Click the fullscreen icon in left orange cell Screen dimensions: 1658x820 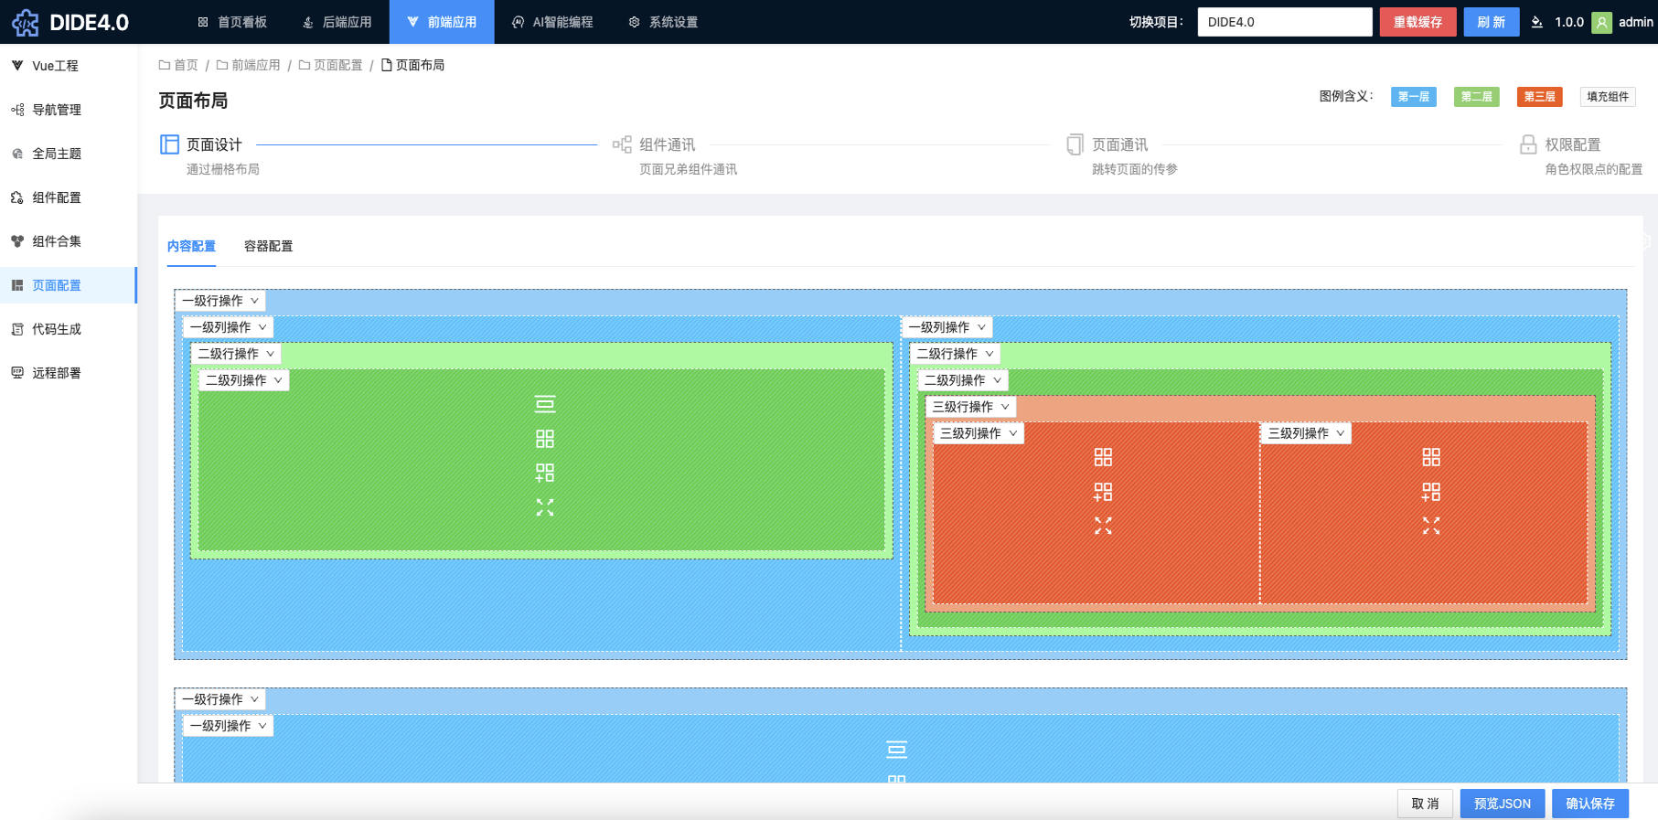point(1103,526)
